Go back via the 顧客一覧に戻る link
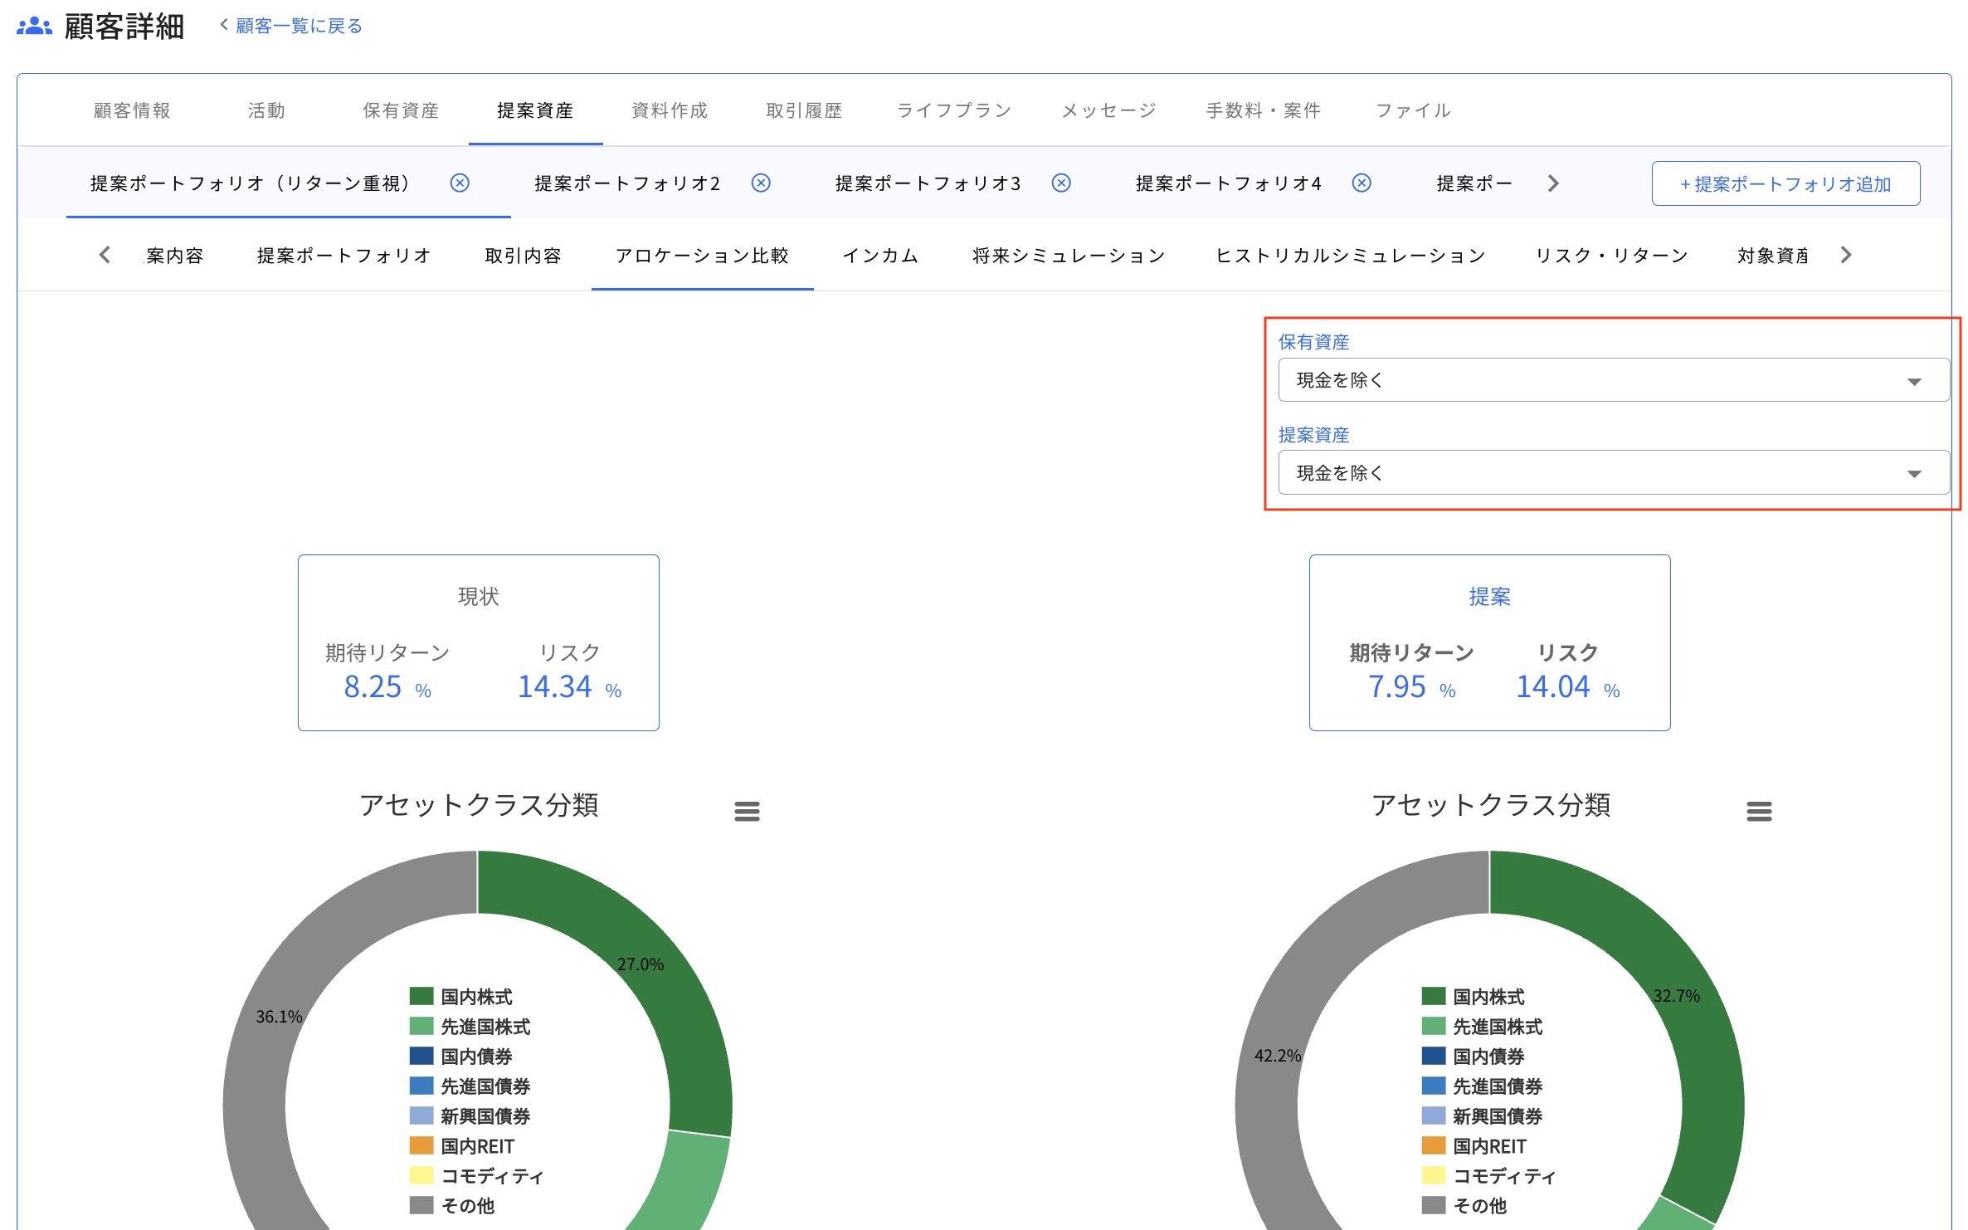 point(300,26)
